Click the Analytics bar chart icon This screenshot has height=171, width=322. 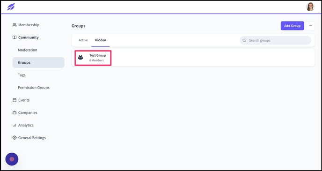point(15,125)
